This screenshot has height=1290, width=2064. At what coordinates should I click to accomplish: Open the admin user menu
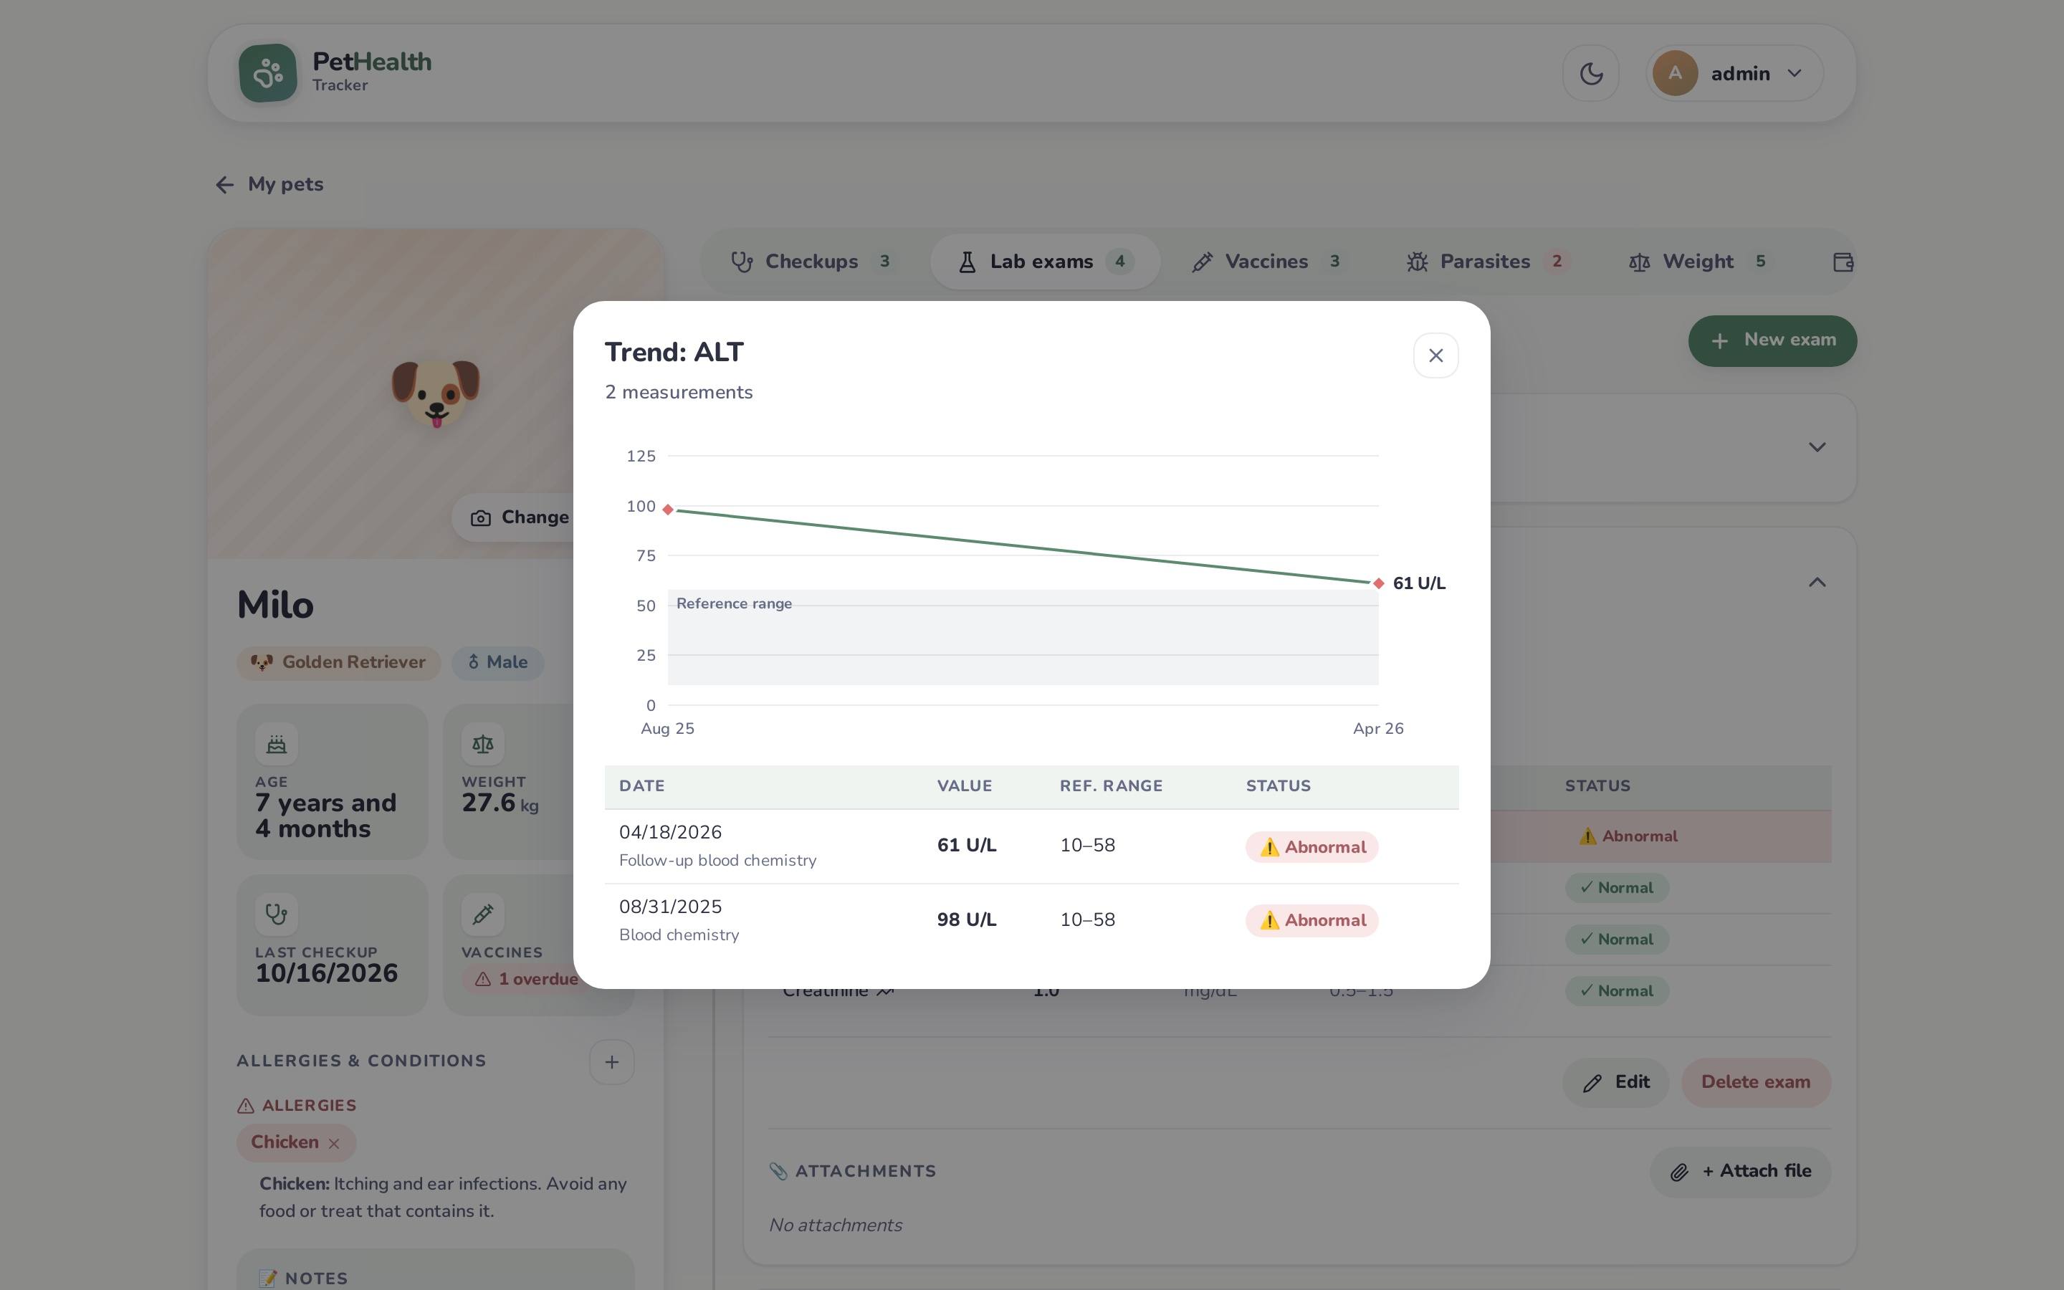1735,73
